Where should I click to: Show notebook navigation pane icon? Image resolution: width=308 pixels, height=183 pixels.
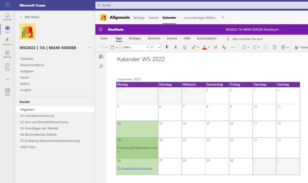point(101,57)
